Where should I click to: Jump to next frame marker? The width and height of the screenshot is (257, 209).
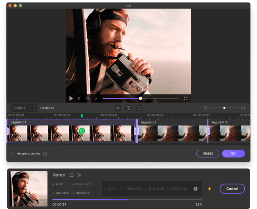click(x=96, y=99)
